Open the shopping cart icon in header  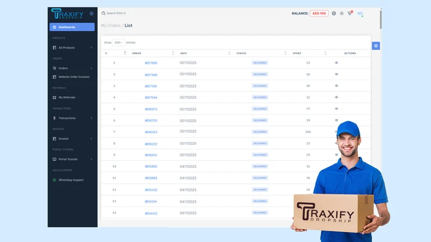point(350,13)
